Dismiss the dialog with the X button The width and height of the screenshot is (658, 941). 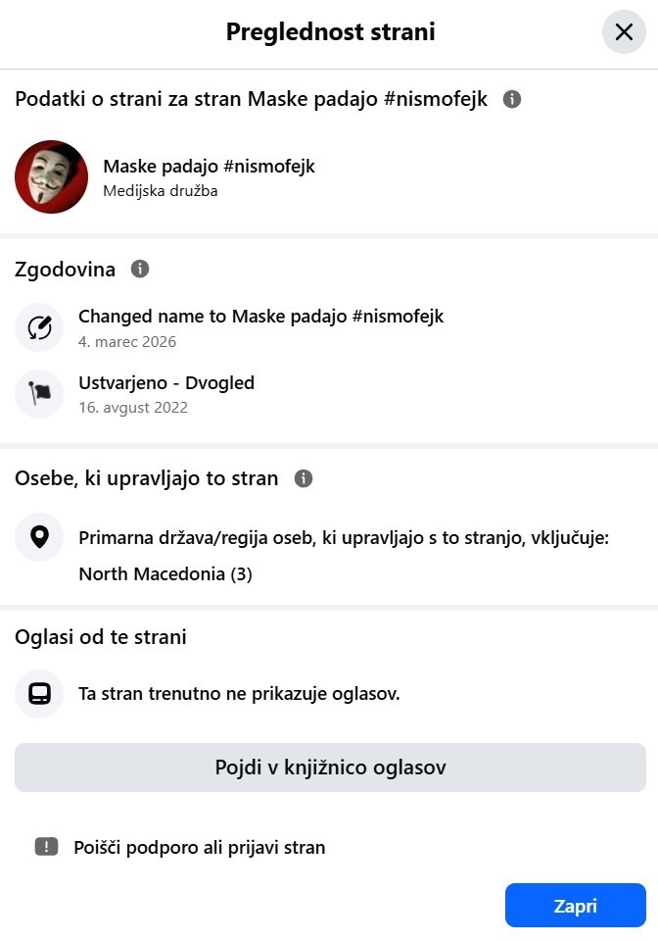624,31
